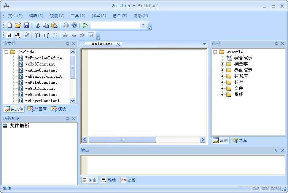
Task: Switch to the 外壹库 tab
Action: [x=37, y=109]
